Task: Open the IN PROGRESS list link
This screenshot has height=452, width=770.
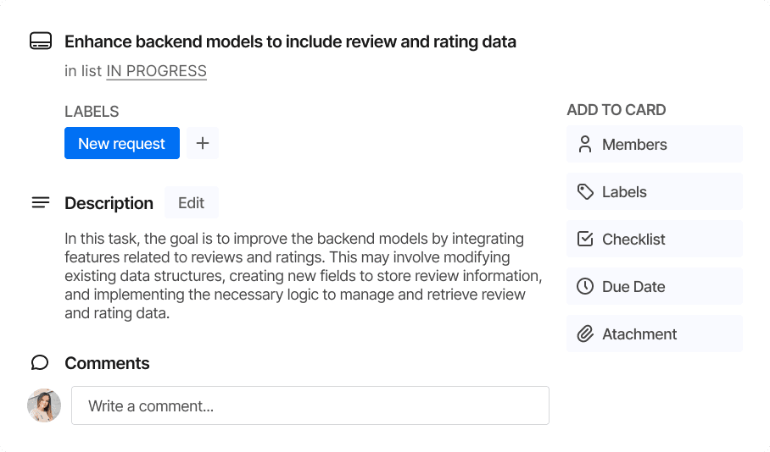Action: pyautogui.click(x=156, y=71)
